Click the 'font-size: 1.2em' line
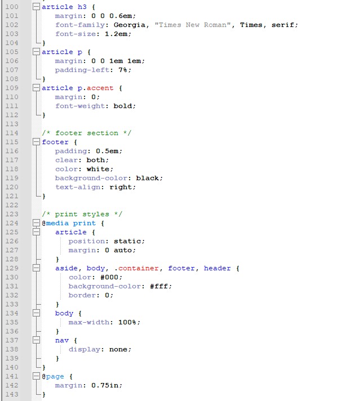This screenshot has width=351, height=401. point(94,34)
